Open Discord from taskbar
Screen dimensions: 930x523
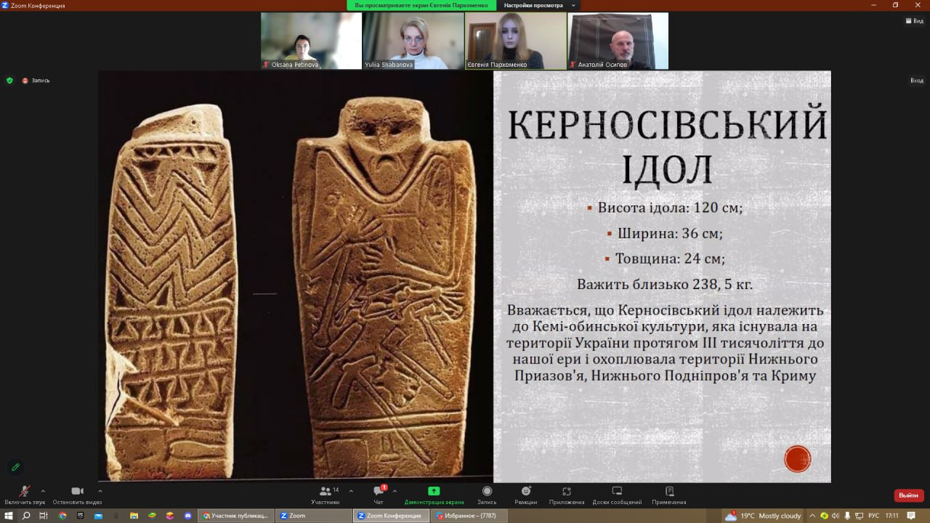pyautogui.click(x=187, y=516)
